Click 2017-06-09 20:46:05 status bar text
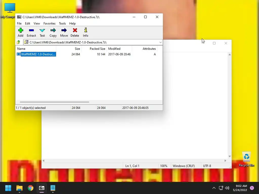Image resolution: width=259 pixels, height=194 pixels. click(136, 108)
